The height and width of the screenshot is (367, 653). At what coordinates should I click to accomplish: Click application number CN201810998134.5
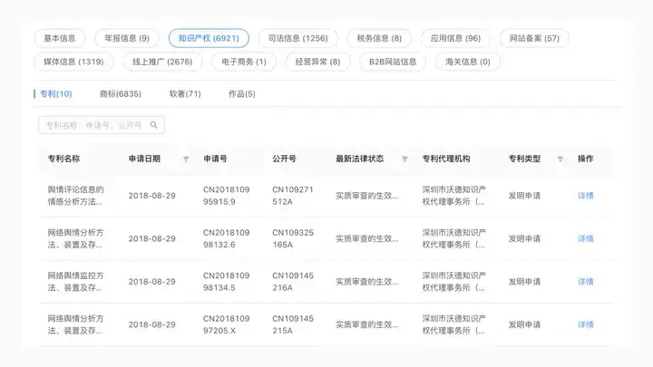tap(227, 282)
